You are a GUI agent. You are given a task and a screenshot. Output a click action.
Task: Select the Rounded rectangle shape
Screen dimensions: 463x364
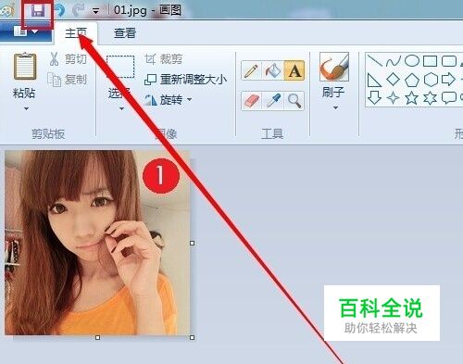[x=449, y=61]
